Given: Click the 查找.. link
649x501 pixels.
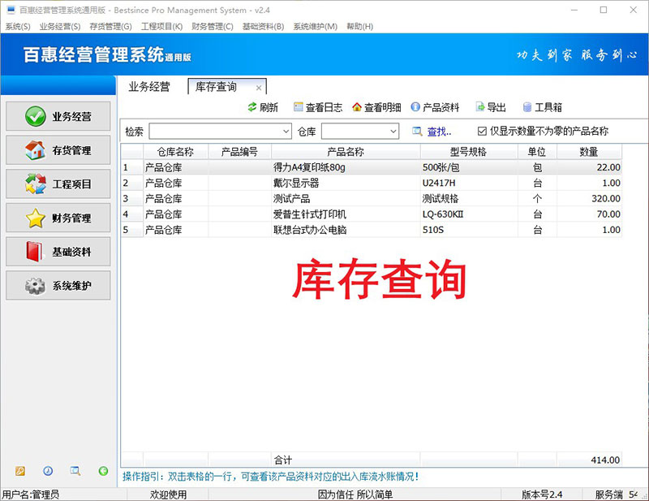Looking at the screenshot, I should (439, 132).
